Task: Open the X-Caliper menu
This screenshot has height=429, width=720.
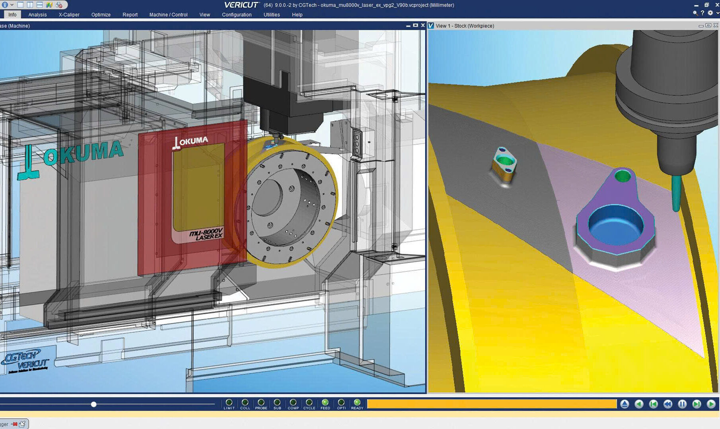Action: pyautogui.click(x=69, y=15)
